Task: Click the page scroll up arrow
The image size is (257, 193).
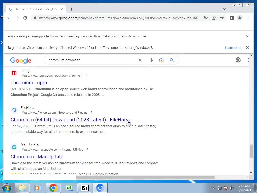Action: (251, 56)
